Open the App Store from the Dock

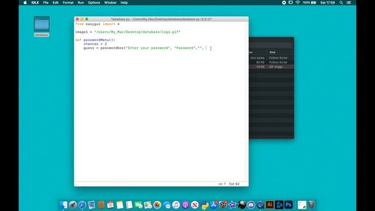pyautogui.click(x=213, y=205)
